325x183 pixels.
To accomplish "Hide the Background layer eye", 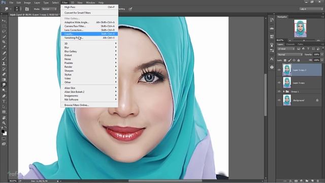I will point(279,100).
